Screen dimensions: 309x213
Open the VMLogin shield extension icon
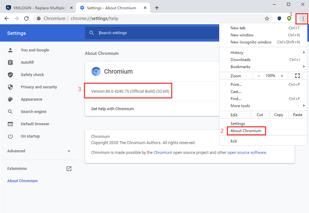[279, 19]
